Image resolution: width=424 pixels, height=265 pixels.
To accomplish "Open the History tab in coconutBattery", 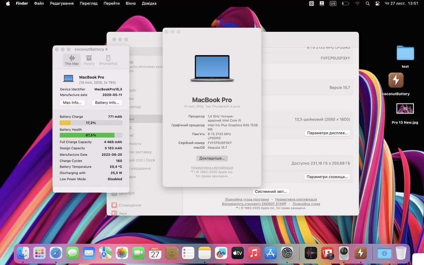I will coord(89,60).
